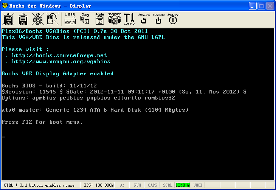Click the 'Bochs for Windows - Display' title

(x=50, y=6)
